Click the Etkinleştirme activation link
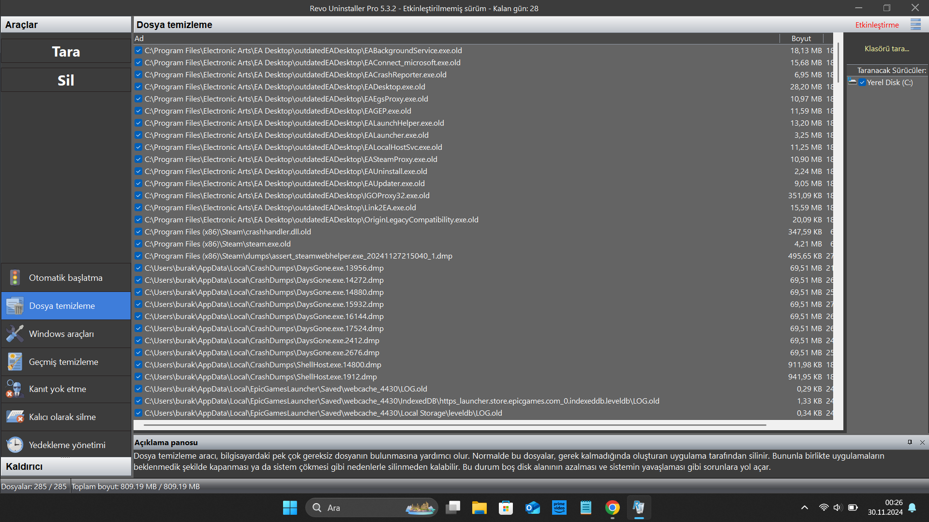The height and width of the screenshot is (522, 929). [877, 25]
